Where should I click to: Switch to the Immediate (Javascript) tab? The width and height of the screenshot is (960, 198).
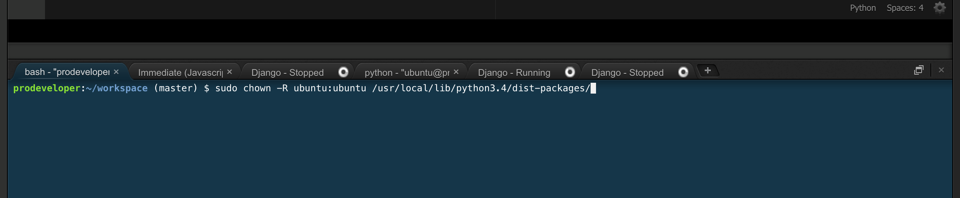pos(180,72)
